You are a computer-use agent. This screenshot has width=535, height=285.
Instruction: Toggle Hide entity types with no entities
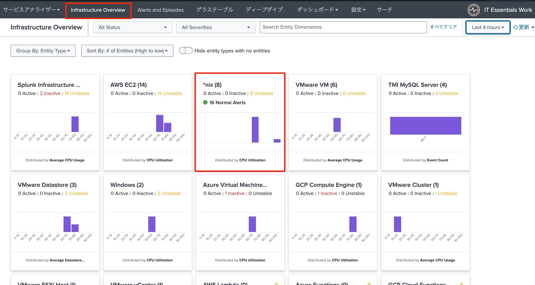[x=186, y=50]
